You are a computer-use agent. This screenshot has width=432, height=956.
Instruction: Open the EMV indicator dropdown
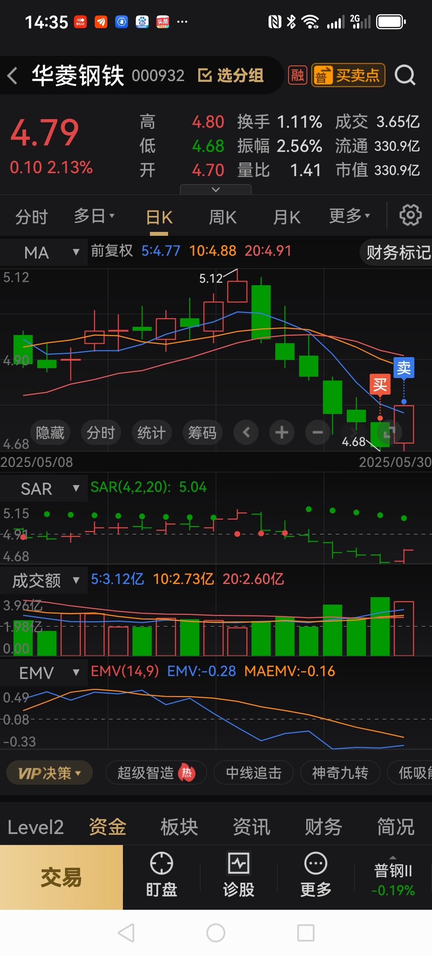click(44, 673)
